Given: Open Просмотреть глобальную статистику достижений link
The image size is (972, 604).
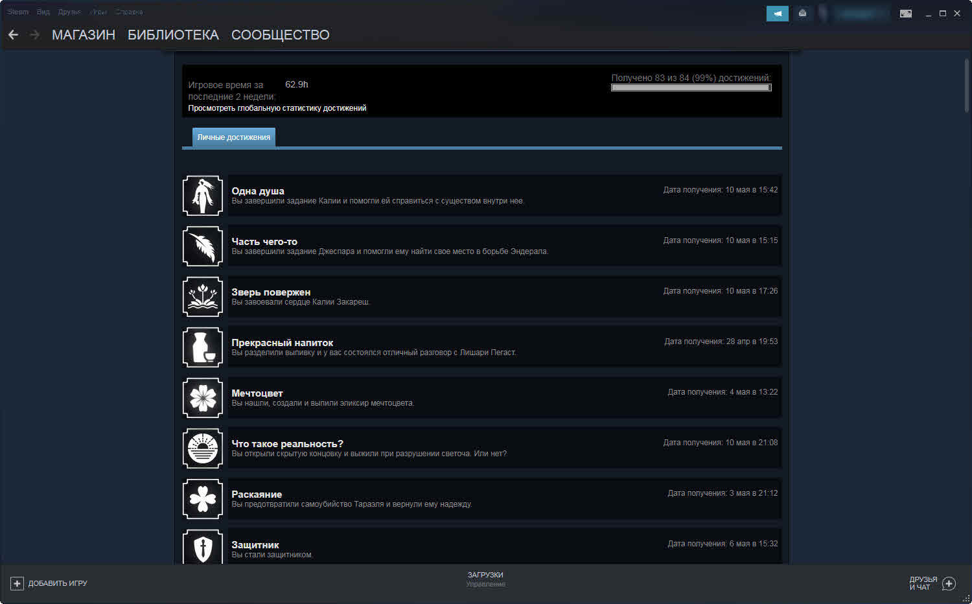Looking at the screenshot, I should click(x=277, y=108).
